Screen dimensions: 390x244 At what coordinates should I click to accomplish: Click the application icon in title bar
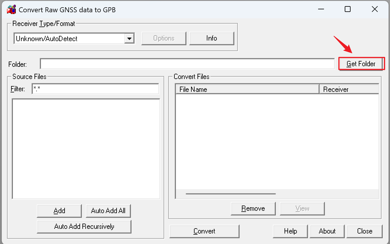coord(11,9)
